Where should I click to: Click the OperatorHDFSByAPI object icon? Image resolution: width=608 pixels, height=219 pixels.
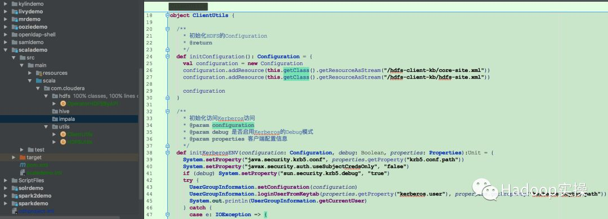point(63,104)
